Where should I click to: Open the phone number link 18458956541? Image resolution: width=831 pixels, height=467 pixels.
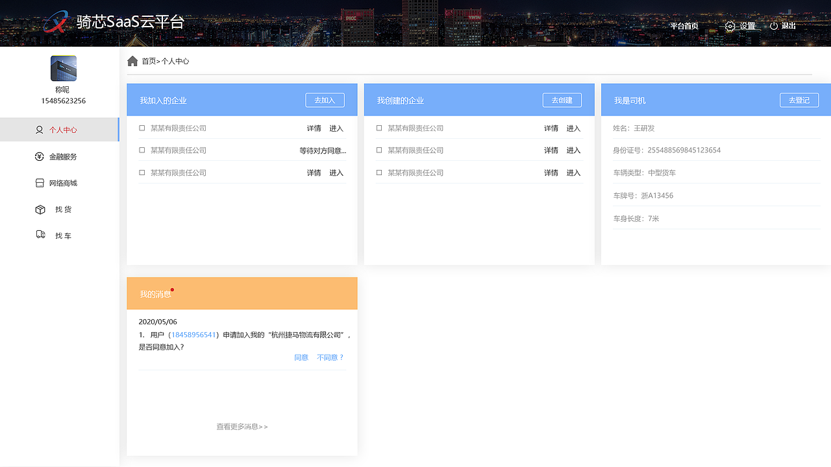(195, 334)
